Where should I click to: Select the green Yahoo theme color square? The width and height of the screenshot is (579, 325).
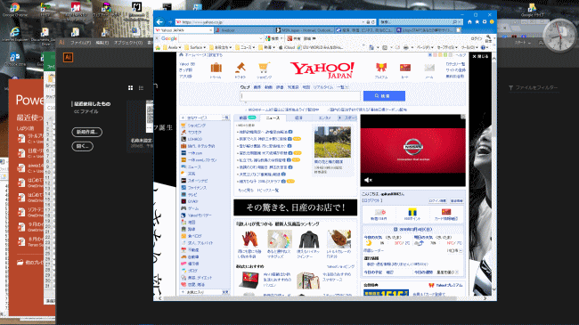tap(445, 55)
